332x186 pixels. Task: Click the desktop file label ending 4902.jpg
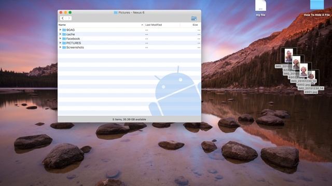(303, 83)
